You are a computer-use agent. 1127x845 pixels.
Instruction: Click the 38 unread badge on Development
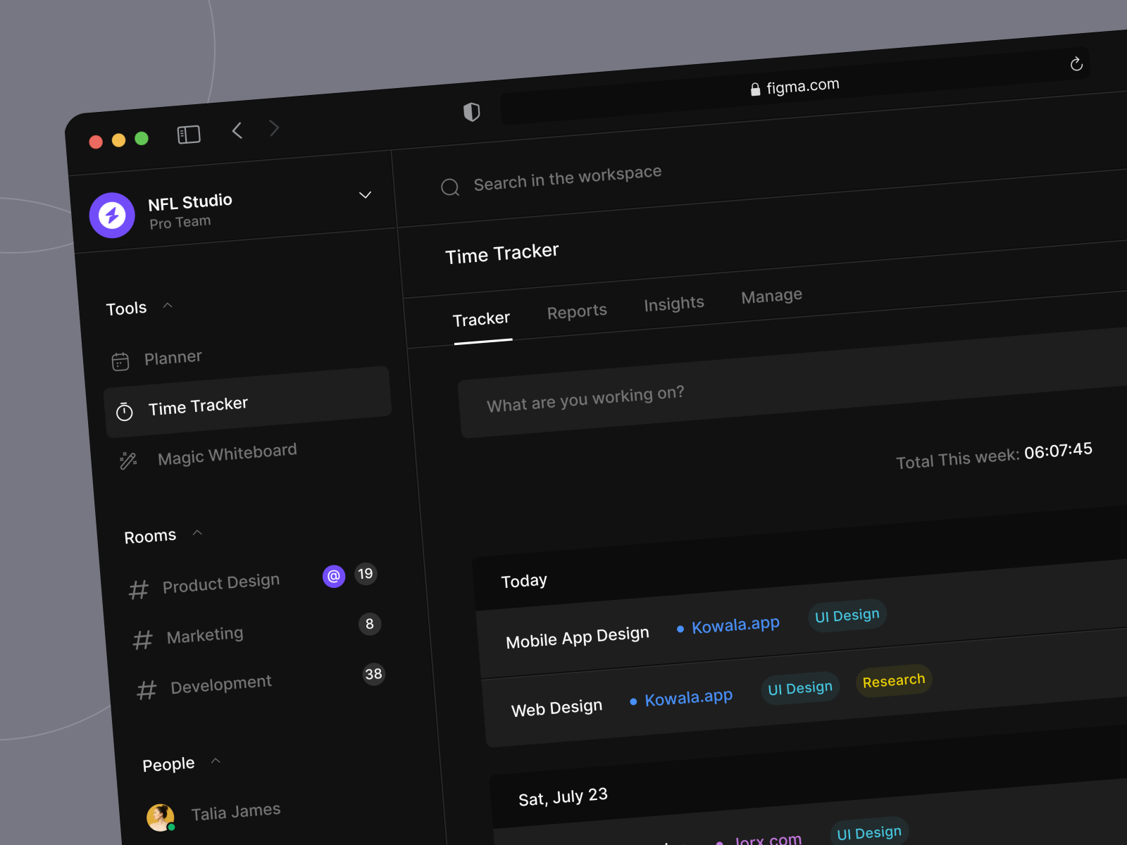(x=374, y=674)
